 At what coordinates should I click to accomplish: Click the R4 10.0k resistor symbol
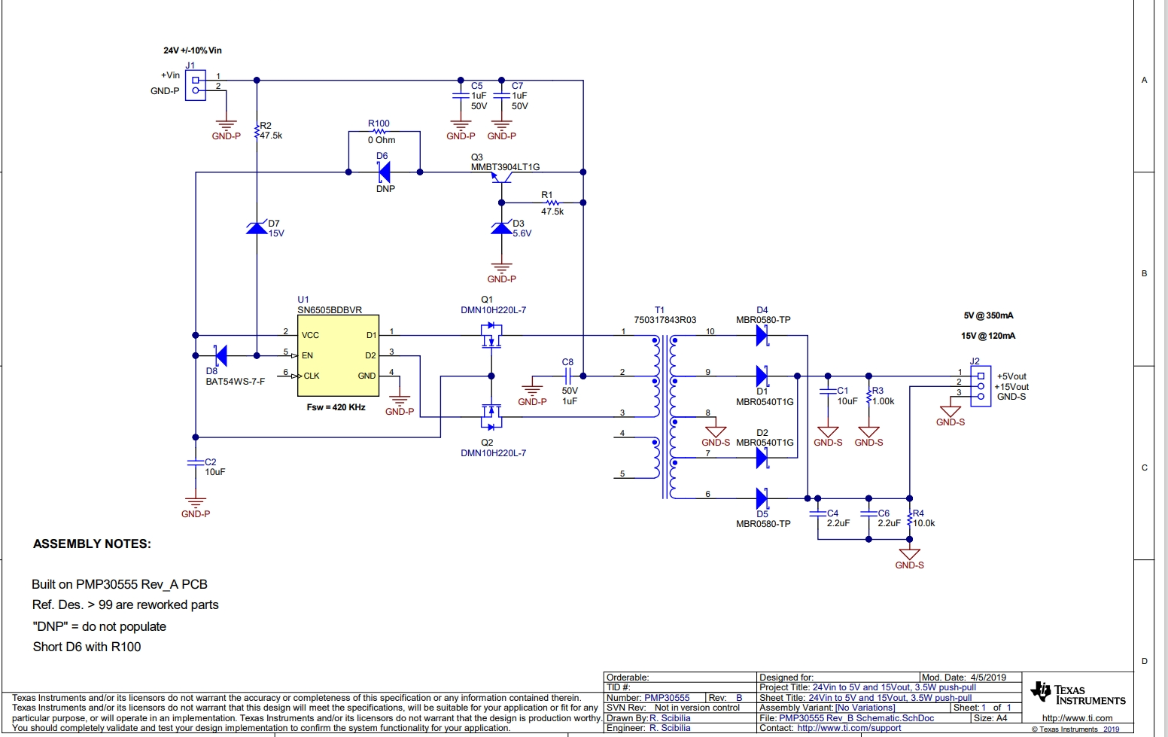point(910,519)
